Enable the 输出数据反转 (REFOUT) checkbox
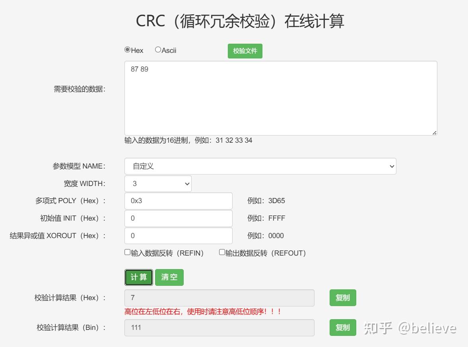Viewport: 468px width, 347px height. 221,252
